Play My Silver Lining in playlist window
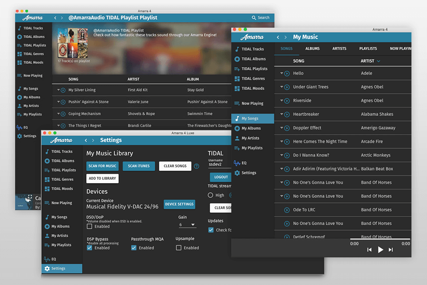The height and width of the screenshot is (285, 427). 63,90
